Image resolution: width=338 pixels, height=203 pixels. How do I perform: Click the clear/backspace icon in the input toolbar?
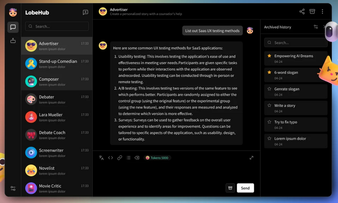(x=137, y=158)
